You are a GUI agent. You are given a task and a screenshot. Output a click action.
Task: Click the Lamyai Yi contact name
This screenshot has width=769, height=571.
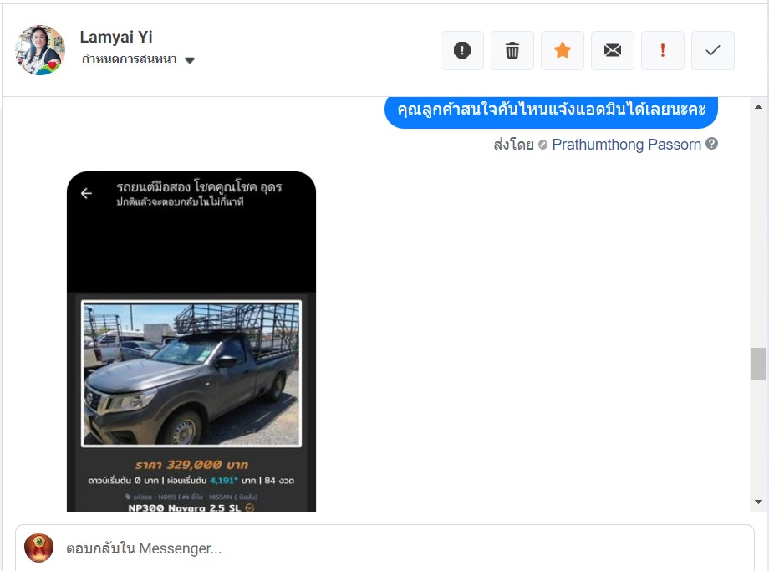(116, 37)
